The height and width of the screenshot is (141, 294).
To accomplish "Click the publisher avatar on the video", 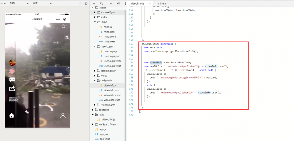I will [x=12, y=62].
